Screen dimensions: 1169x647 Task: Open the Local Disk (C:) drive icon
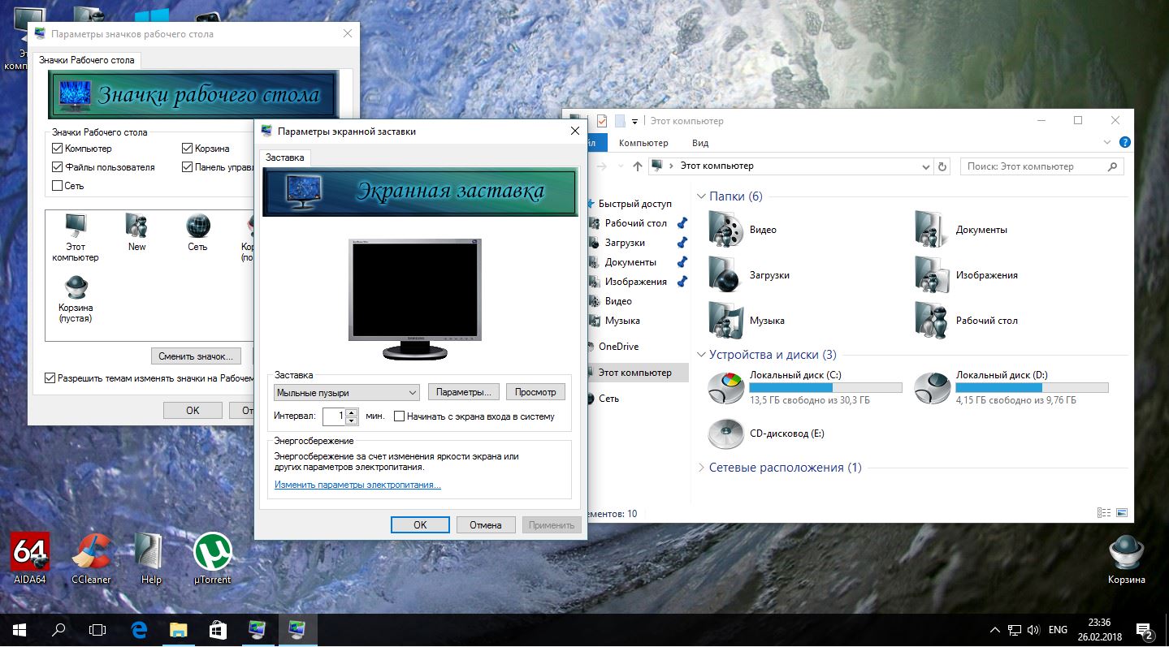725,388
